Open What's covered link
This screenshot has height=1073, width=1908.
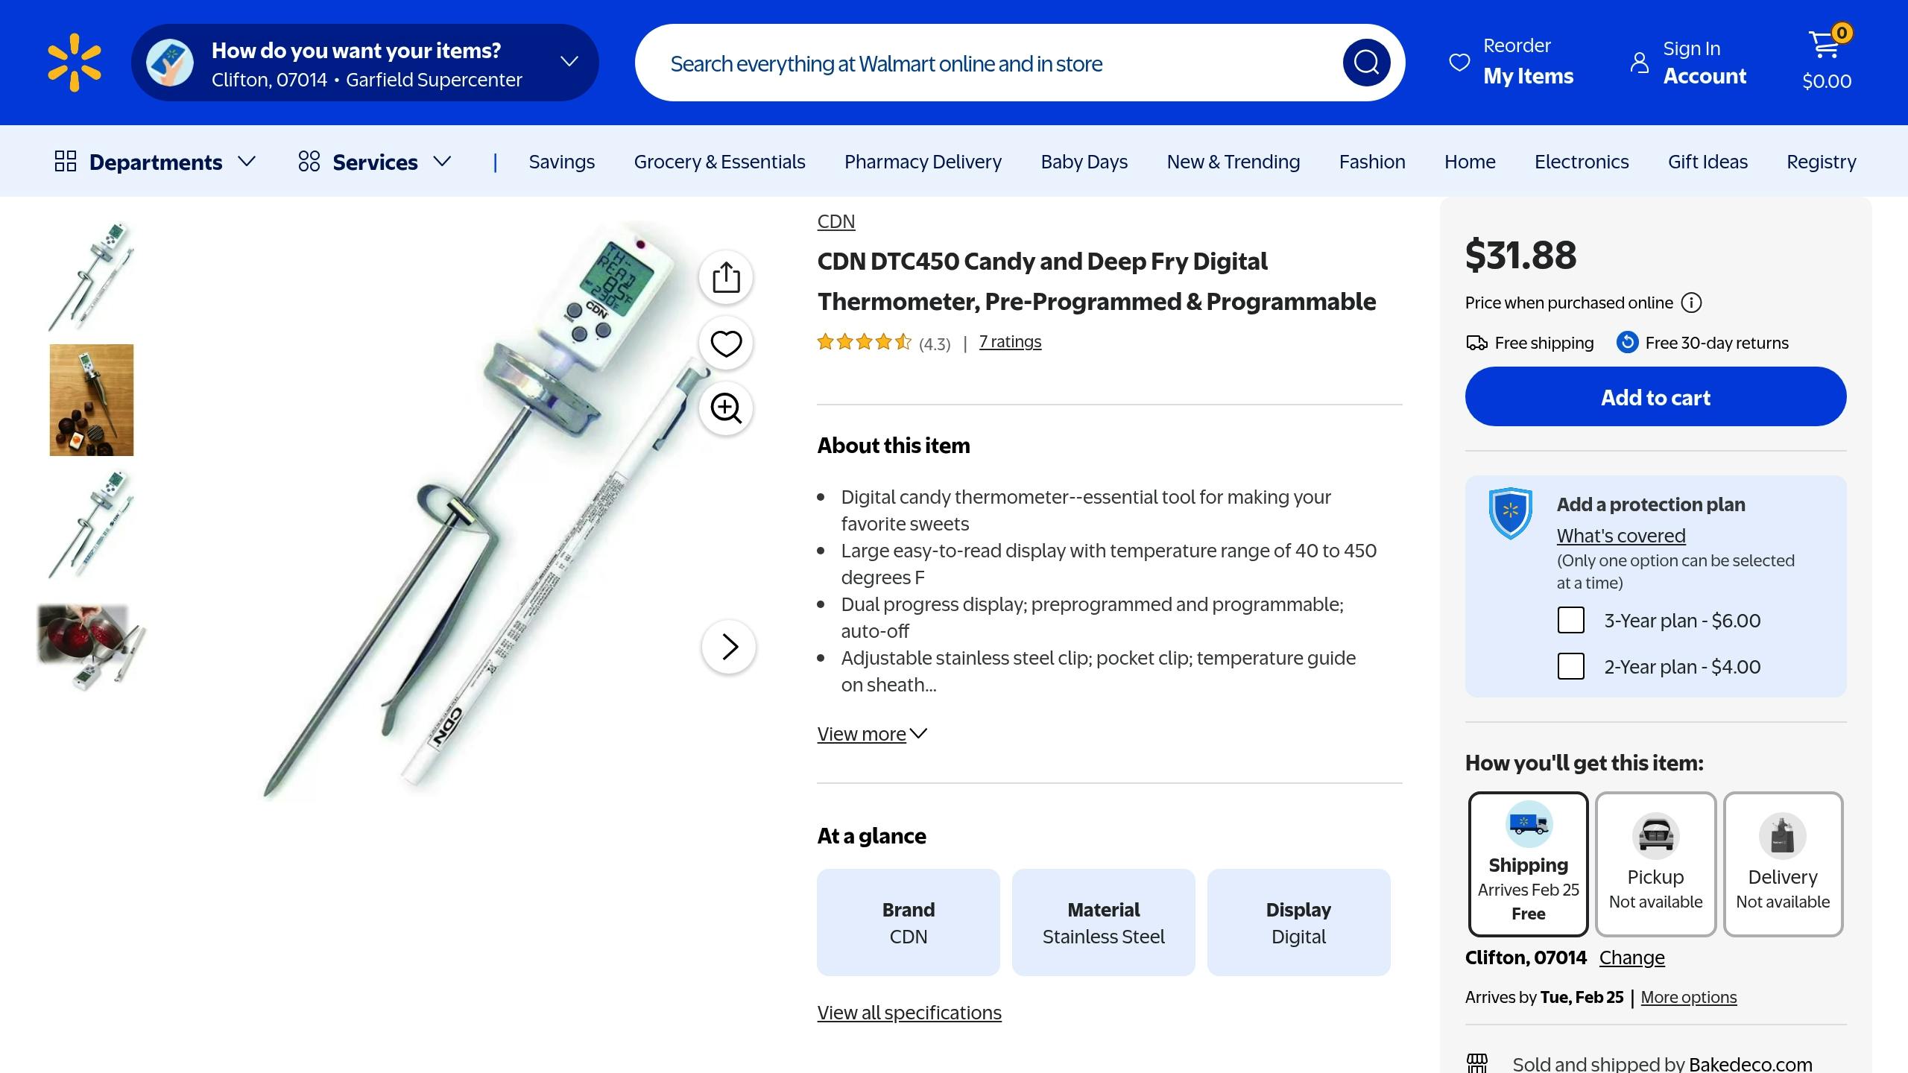click(x=1621, y=536)
